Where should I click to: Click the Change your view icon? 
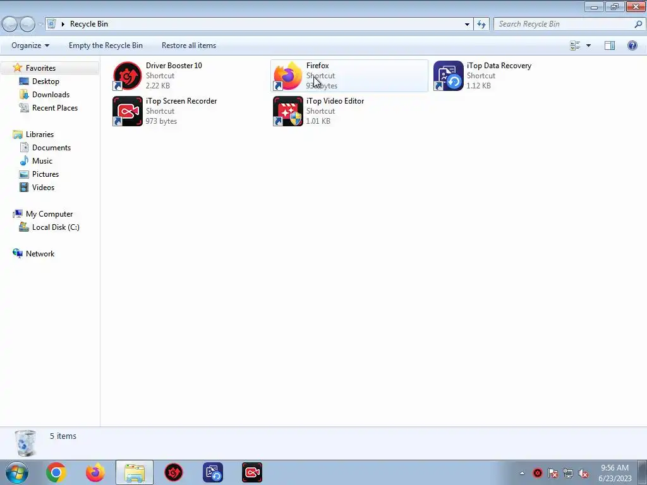575,45
